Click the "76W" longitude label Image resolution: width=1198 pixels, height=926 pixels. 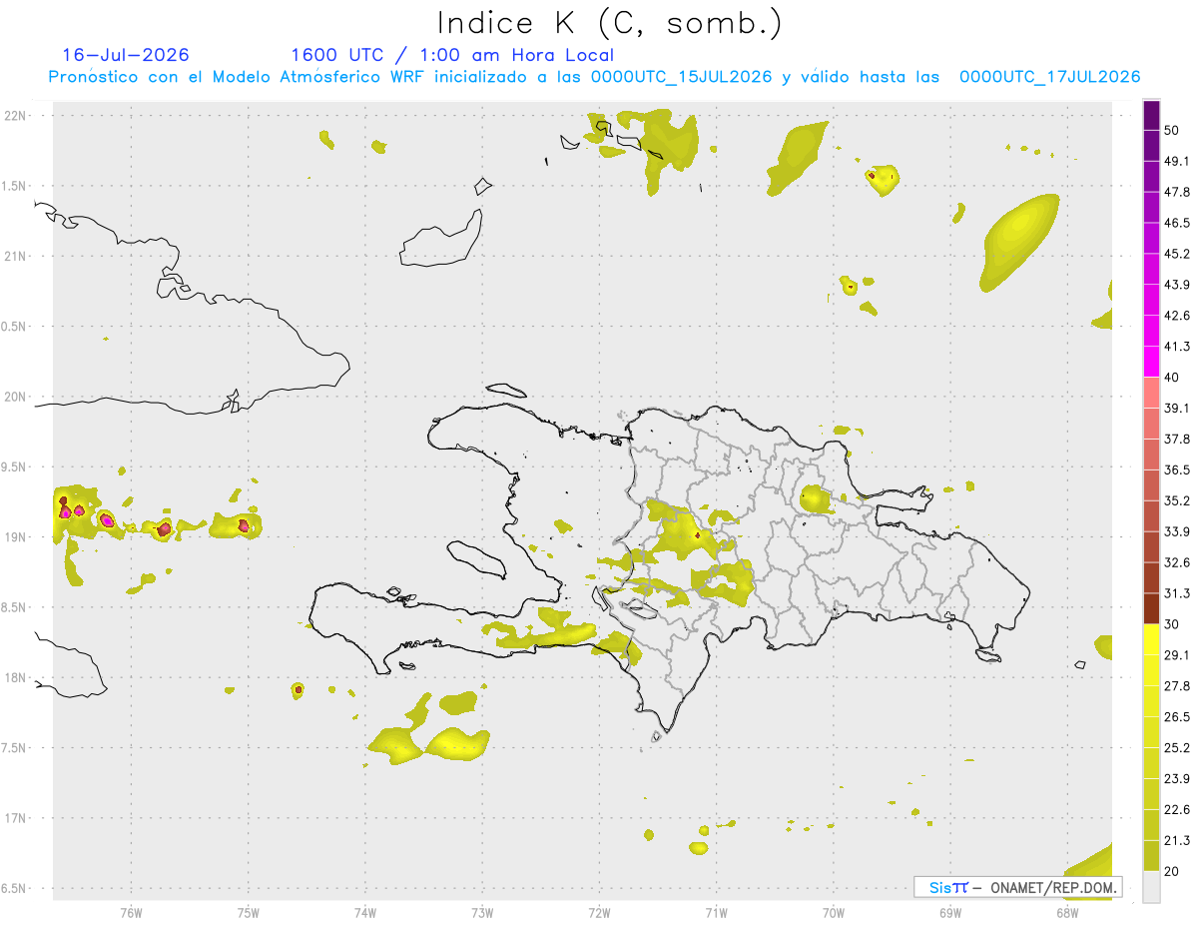tap(131, 912)
